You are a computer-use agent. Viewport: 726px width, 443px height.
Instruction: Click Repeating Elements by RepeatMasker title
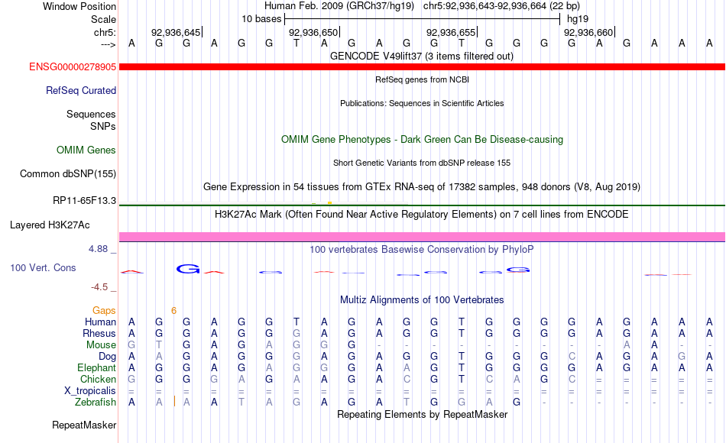pyautogui.click(x=422, y=414)
